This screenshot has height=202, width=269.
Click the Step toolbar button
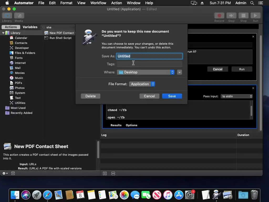point(231,16)
